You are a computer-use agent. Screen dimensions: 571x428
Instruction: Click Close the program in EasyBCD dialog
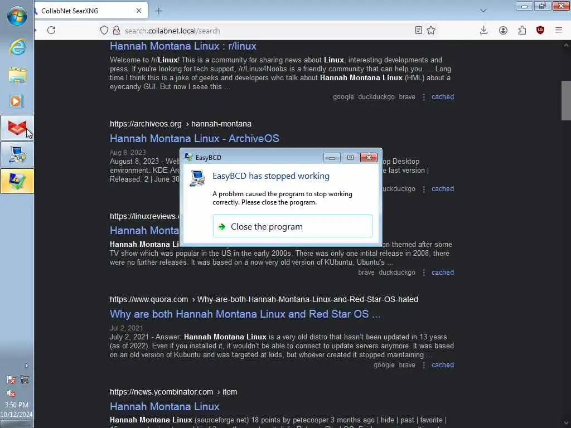coord(292,226)
